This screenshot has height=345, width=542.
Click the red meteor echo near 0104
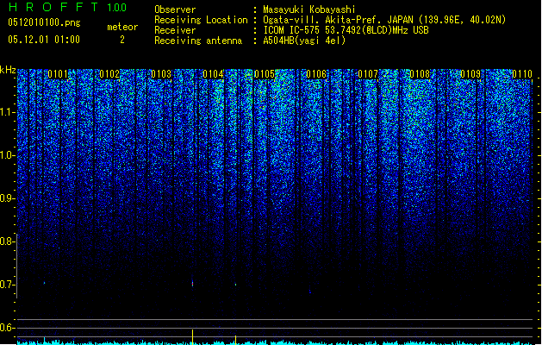click(x=192, y=284)
